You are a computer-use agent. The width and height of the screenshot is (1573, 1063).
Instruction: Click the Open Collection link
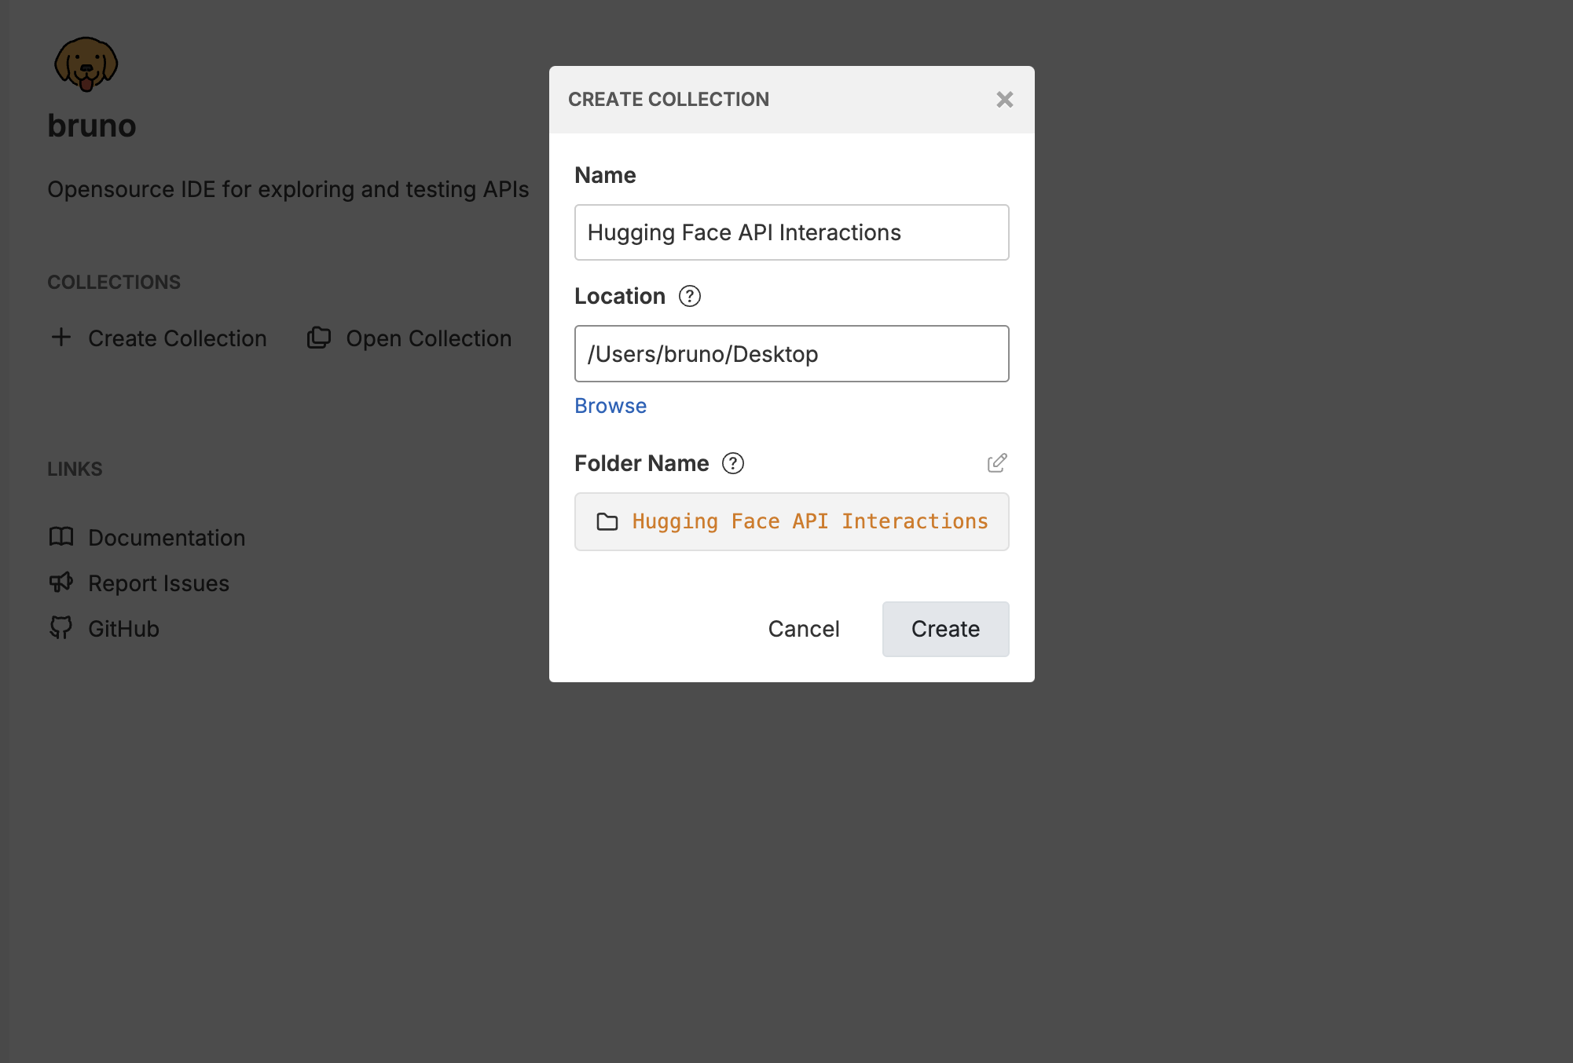(428, 338)
